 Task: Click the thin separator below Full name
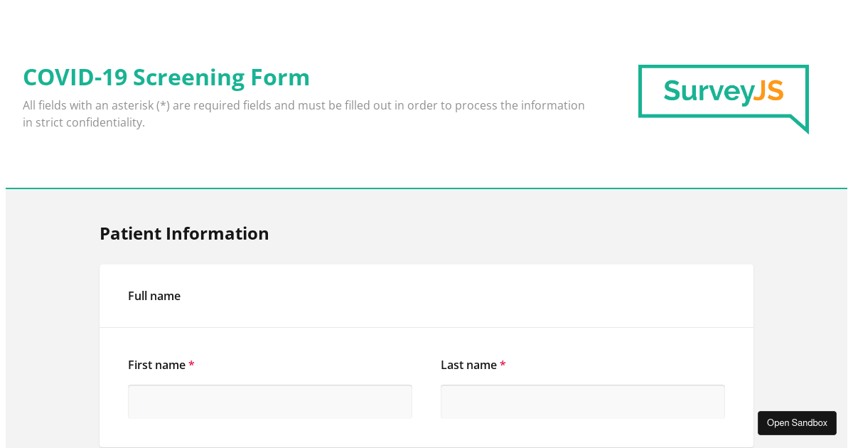pos(426,327)
